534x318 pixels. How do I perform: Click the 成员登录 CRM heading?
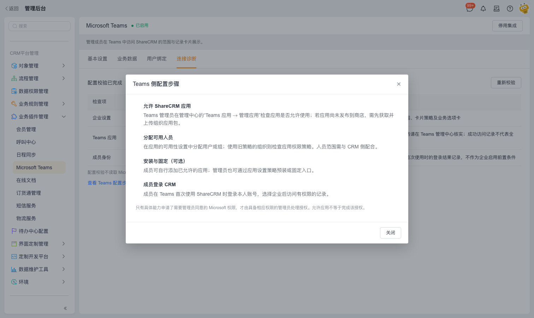[160, 184]
